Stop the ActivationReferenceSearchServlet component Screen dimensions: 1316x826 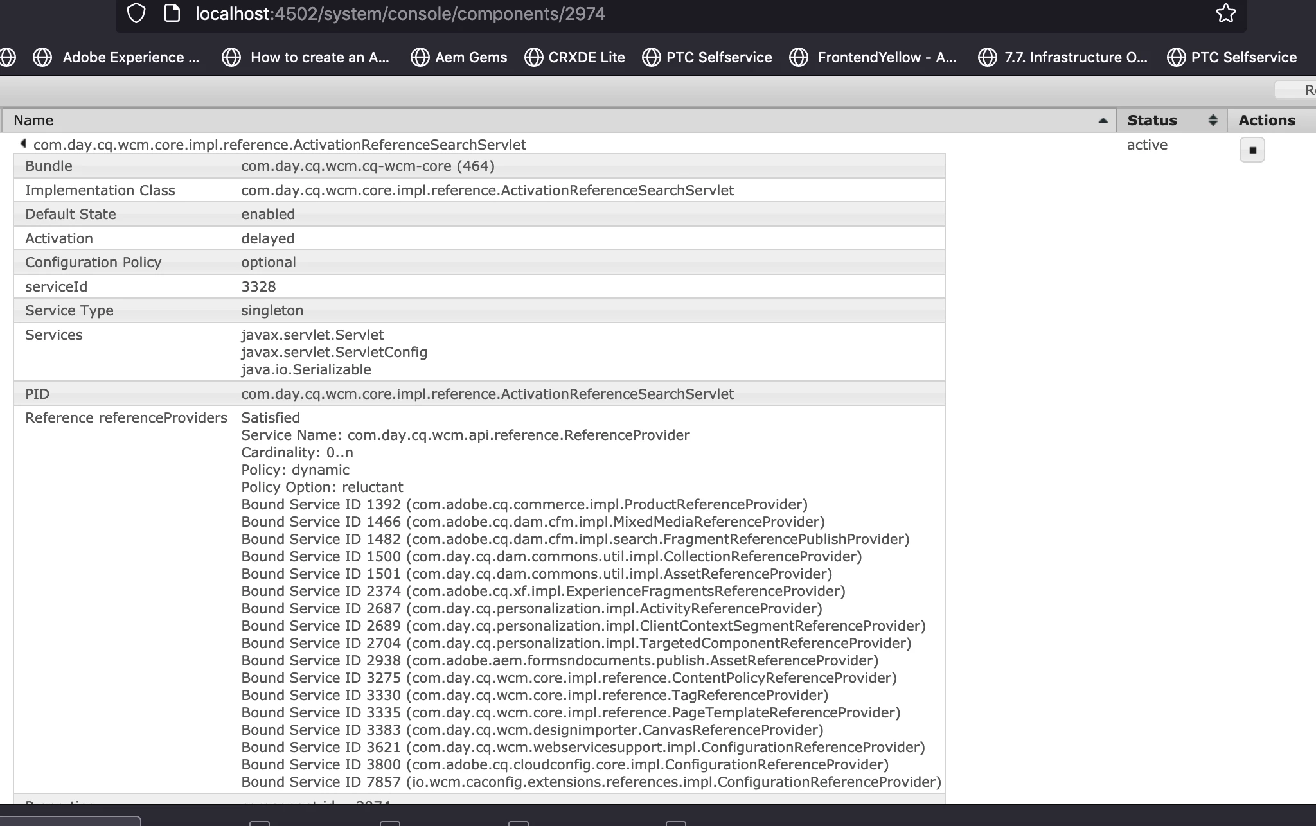click(1252, 150)
